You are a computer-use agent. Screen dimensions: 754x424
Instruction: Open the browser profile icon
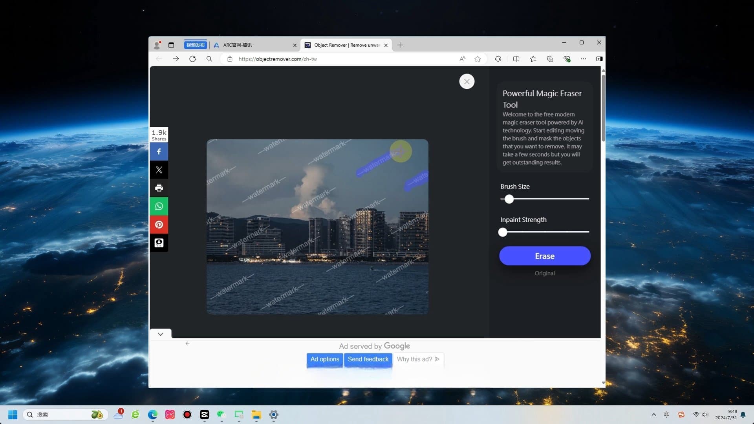[157, 45]
